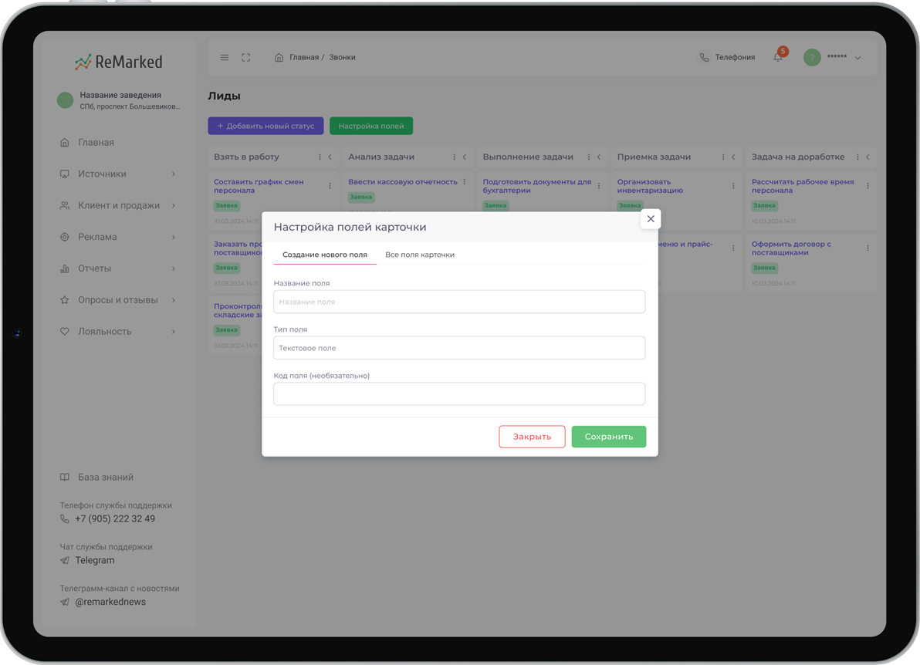Select the Создание нового поля tab
Image resolution: width=920 pixels, height=665 pixels.
click(x=325, y=255)
